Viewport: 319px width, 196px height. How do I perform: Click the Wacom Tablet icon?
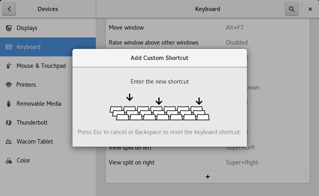pyautogui.click(x=9, y=142)
